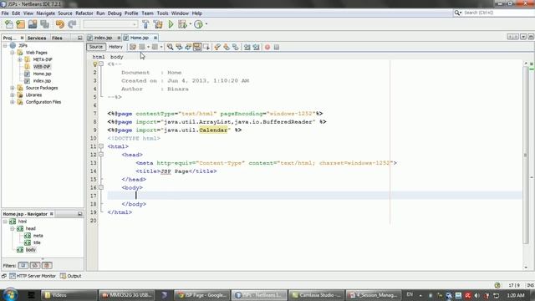
Task: Click the New Project toolbar icon
Action: pos(20,24)
